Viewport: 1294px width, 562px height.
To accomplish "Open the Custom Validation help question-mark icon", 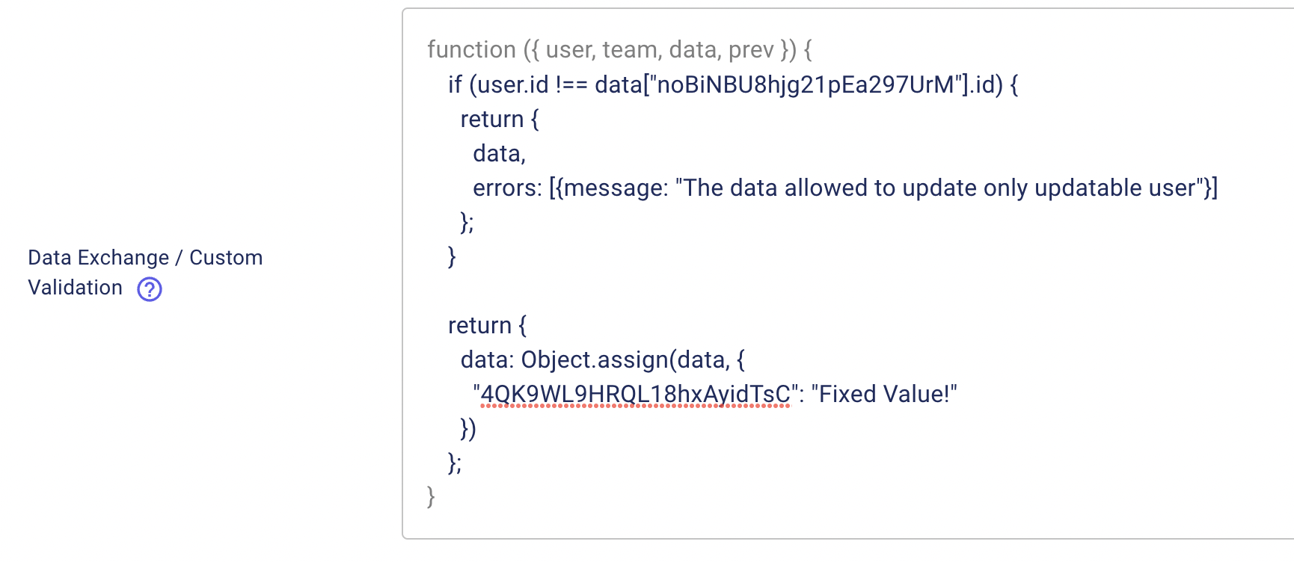I will (150, 288).
